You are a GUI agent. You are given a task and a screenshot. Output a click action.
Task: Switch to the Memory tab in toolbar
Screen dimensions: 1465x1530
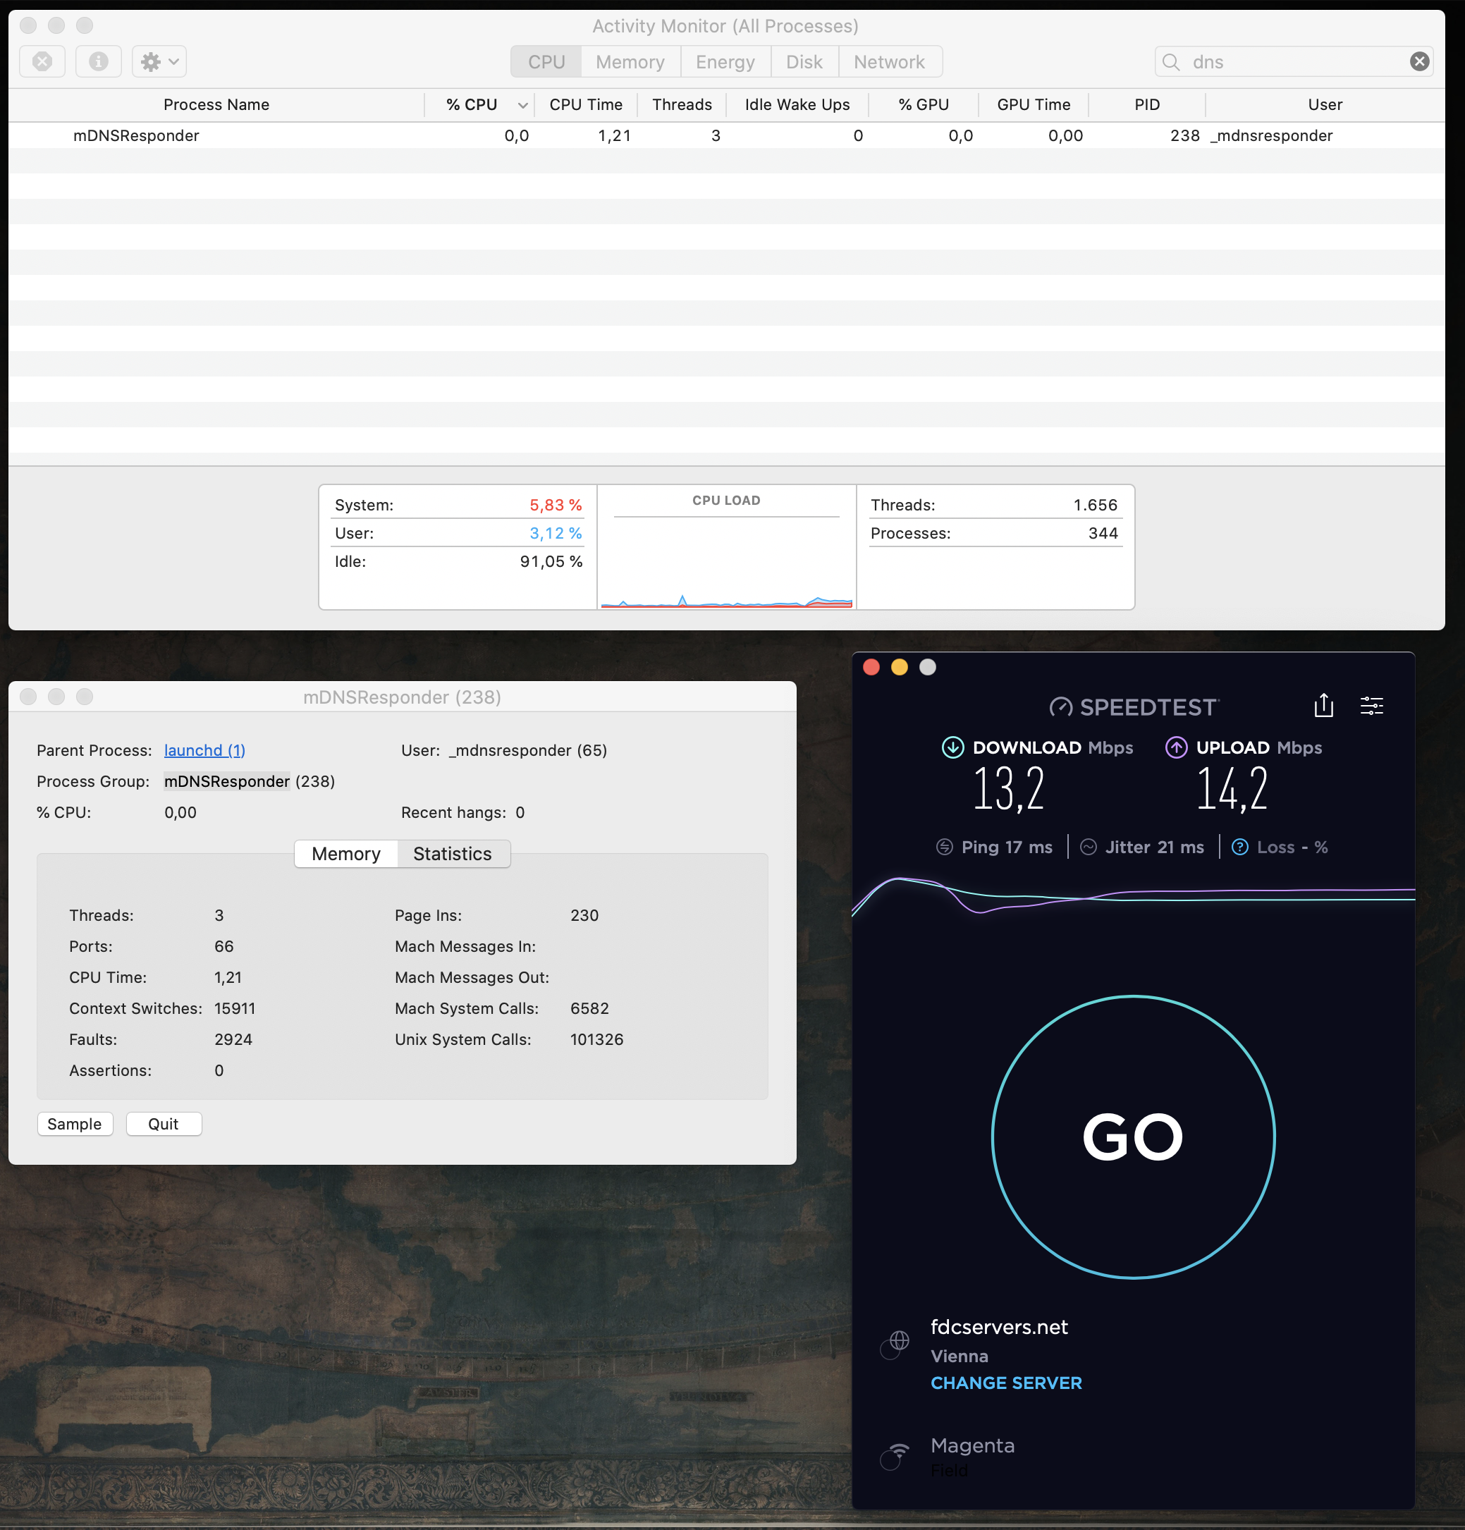[630, 61]
